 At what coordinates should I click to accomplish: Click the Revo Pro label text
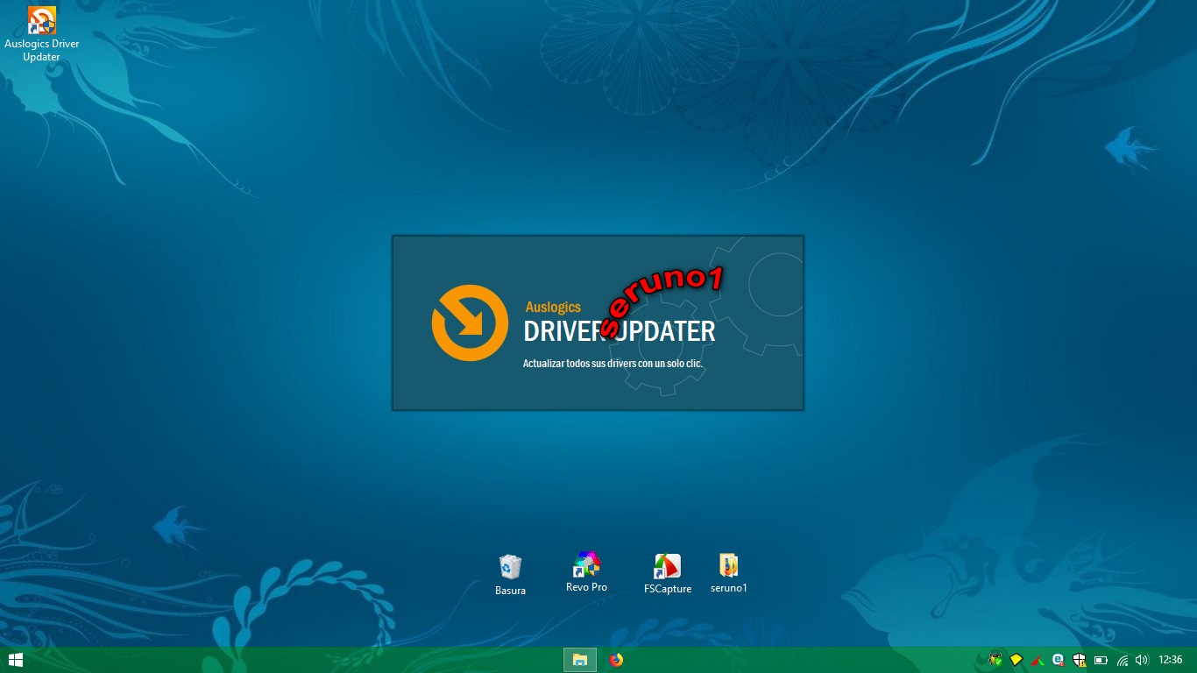pyautogui.click(x=586, y=587)
